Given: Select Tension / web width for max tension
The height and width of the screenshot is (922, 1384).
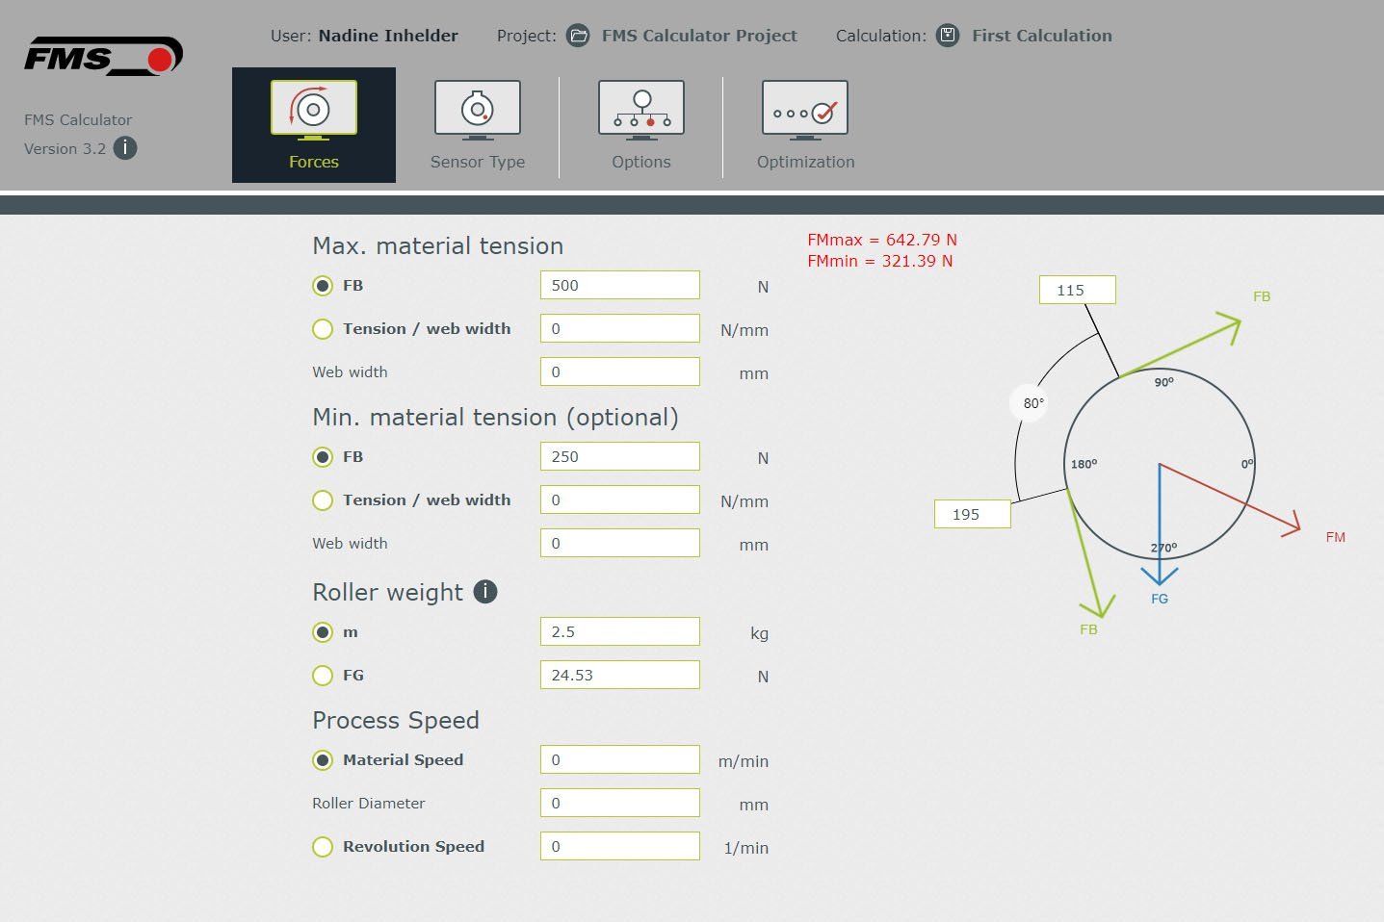Looking at the screenshot, I should [x=323, y=329].
